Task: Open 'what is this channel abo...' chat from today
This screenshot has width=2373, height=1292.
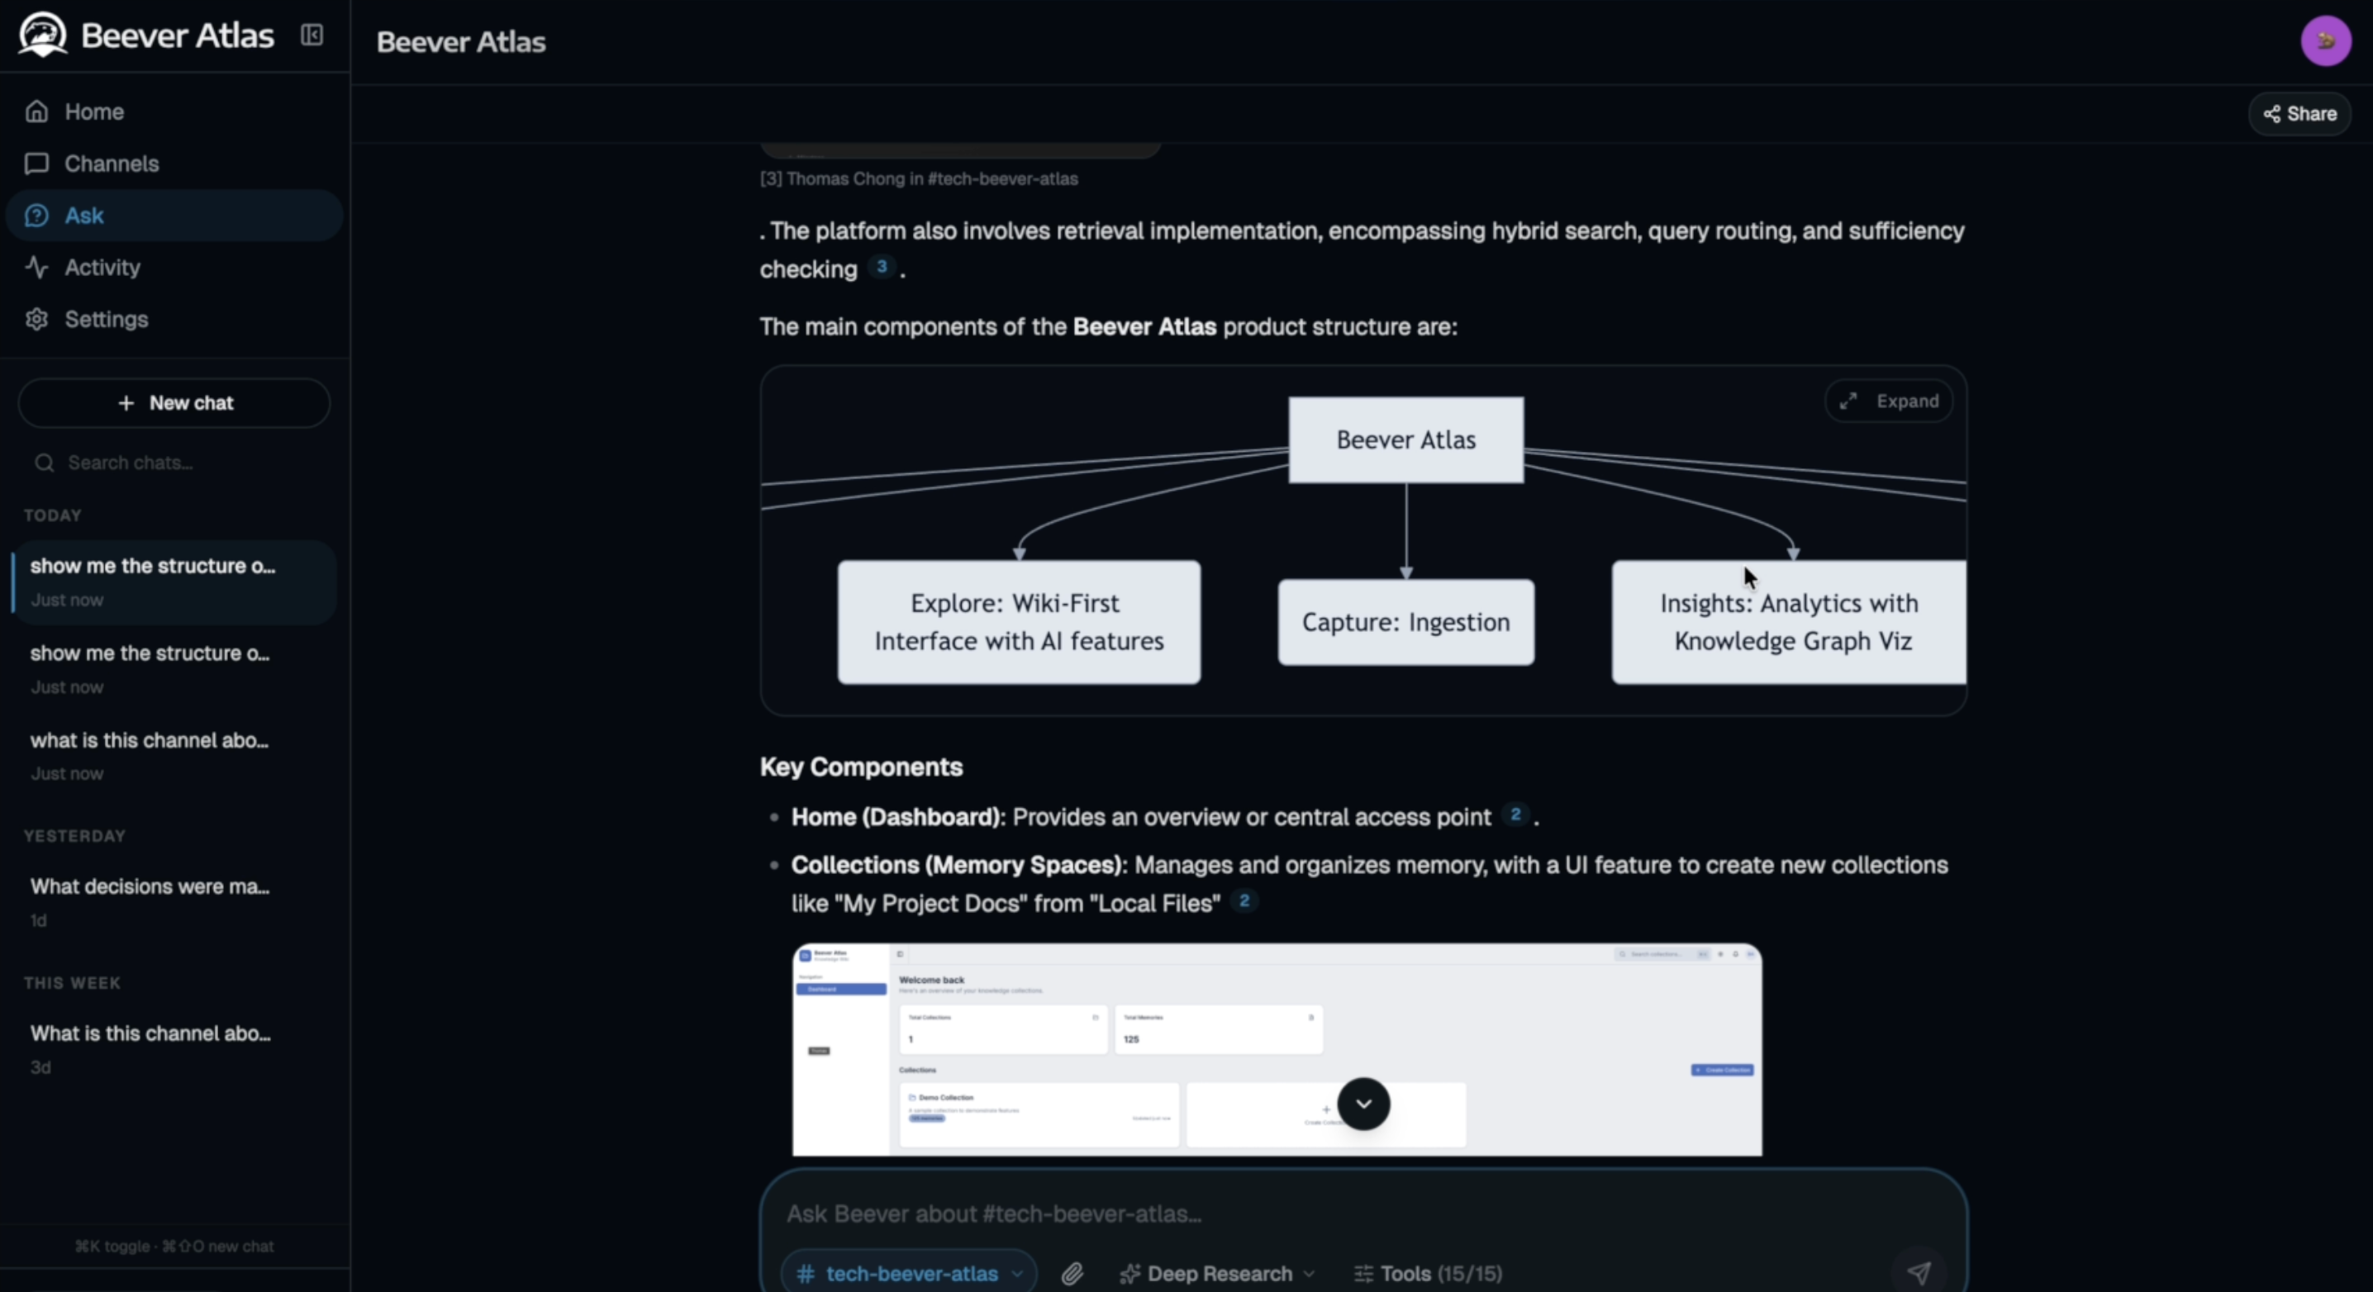Action: (x=174, y=756)
